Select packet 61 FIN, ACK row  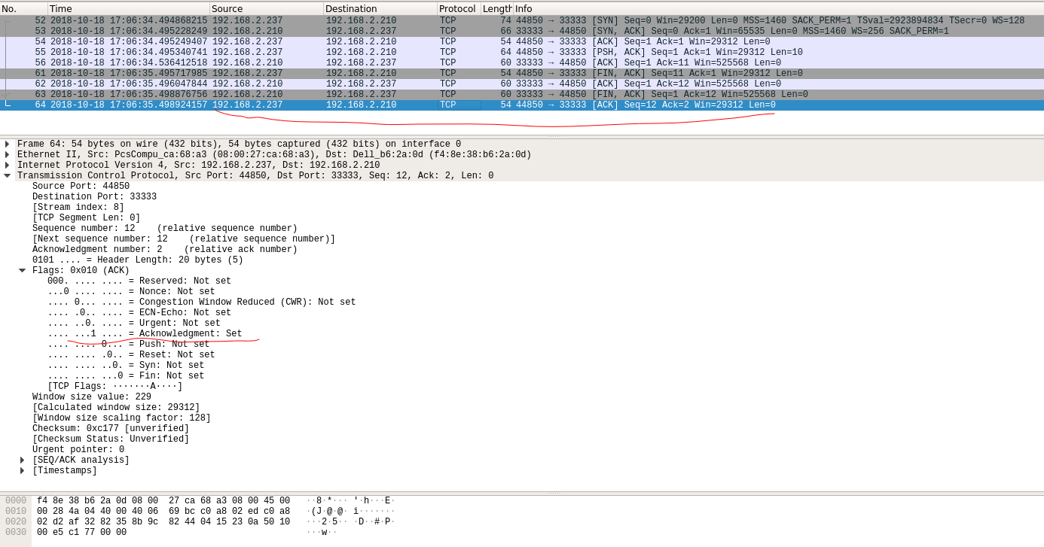tap(522, 74)
